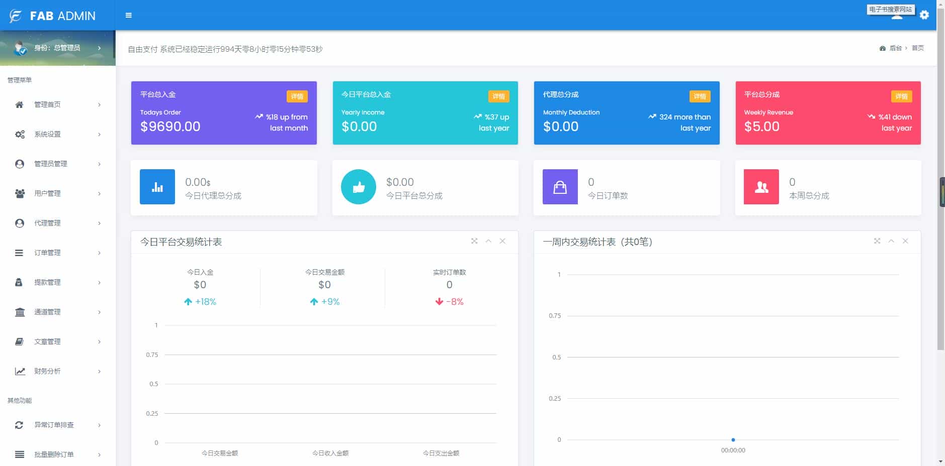
Task: Expand the 系统设置 menu chevron
Action: 100,134
